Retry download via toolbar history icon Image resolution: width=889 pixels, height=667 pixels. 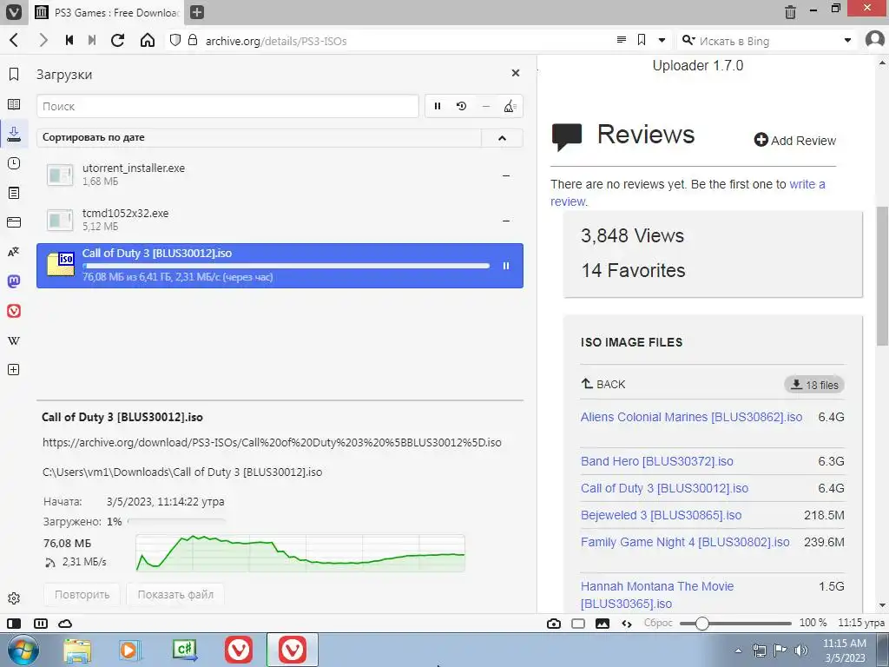(x=462, y=106)
